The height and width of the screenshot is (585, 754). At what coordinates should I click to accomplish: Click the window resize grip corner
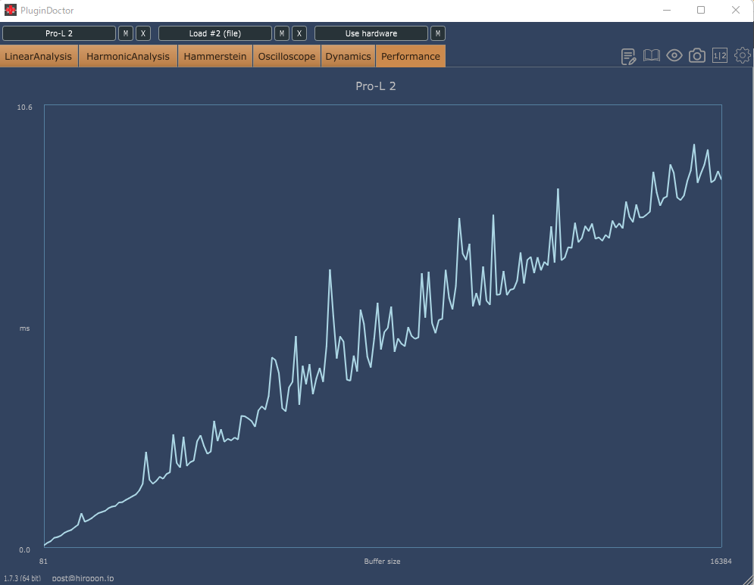(748, 579)
